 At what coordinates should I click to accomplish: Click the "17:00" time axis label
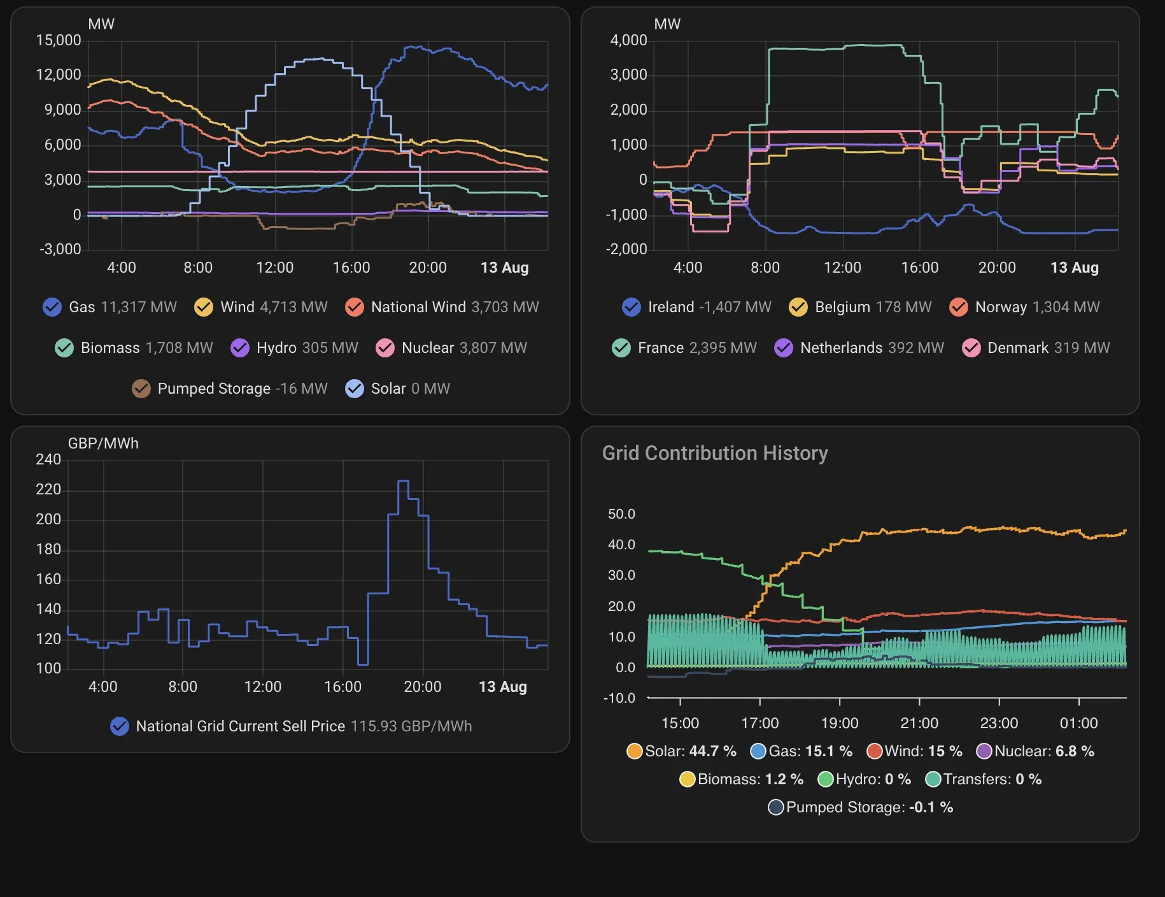pos(760,723)
